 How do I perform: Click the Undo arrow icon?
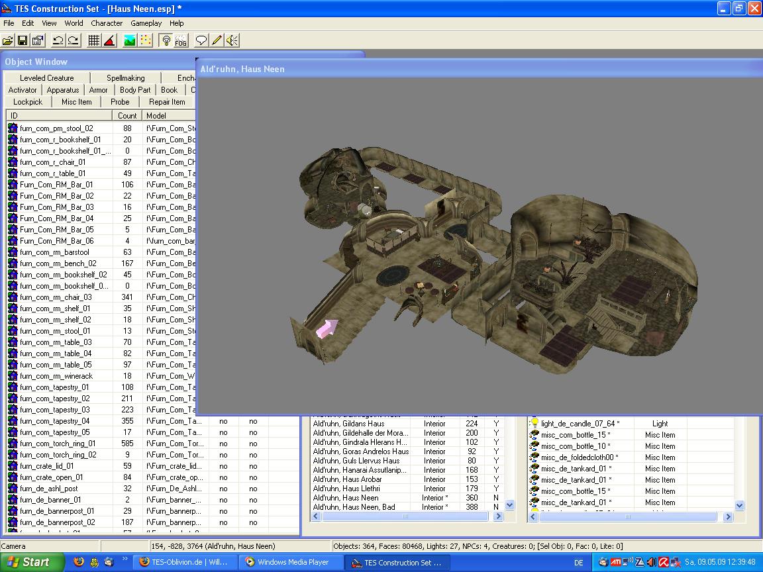click(x=58, y=40)
